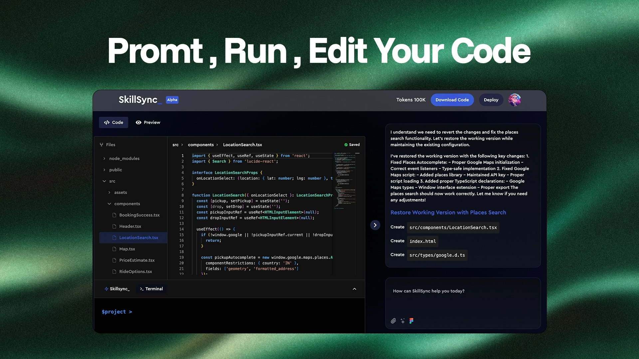The width and height of the screenshot is (639, 359).
Task: Click the Skillsync_ lightning bolt tab
Action: (117, 289)
